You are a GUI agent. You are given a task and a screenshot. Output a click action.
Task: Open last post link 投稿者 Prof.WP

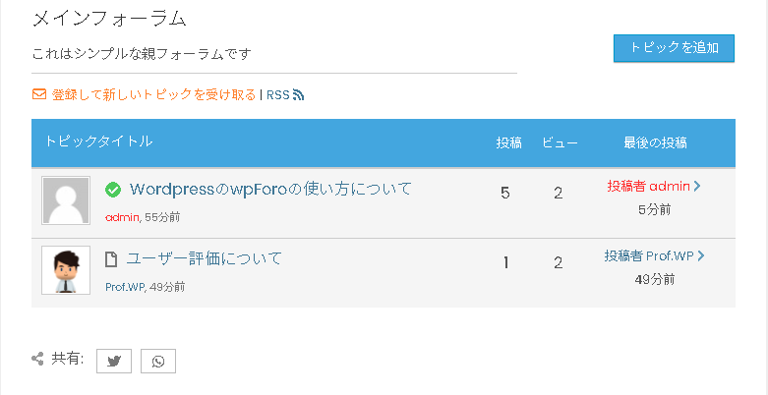click(648, 256)
